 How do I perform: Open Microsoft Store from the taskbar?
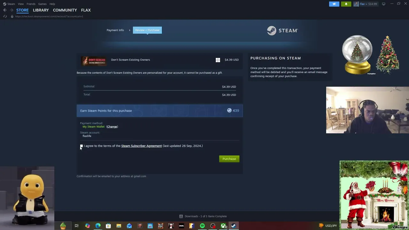(x=108, y=226)
